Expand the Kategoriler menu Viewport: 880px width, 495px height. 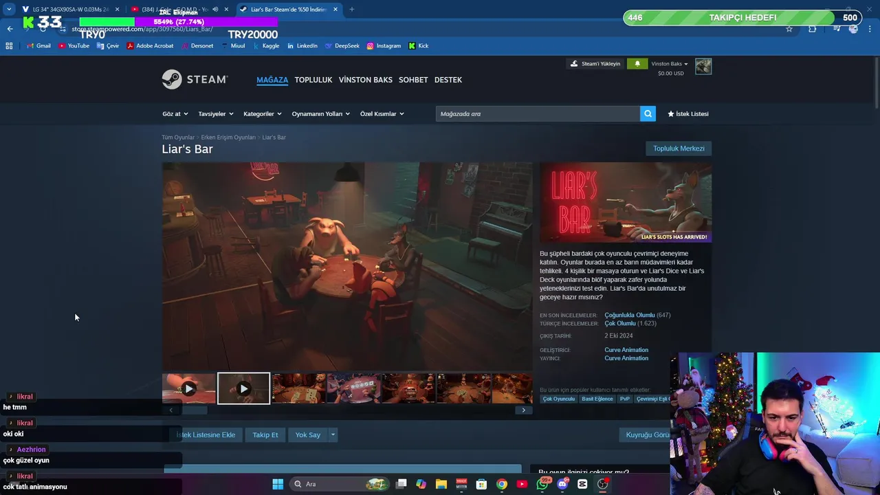coord(263,113)
